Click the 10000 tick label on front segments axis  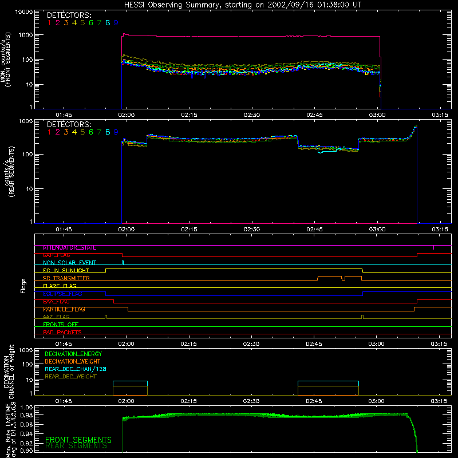(24, 11)
